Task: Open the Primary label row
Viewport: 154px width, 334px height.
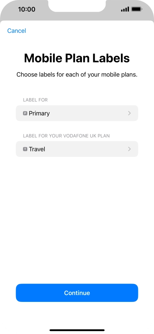Action: (77, 113)
